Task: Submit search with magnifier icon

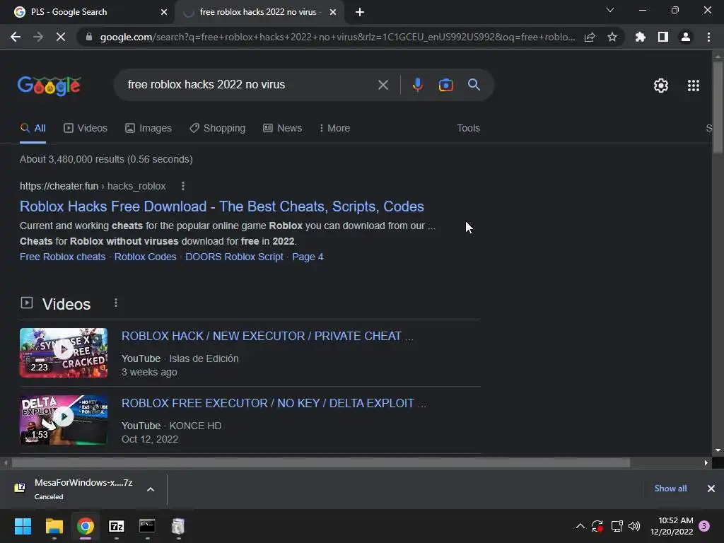Action: (474, 85)
